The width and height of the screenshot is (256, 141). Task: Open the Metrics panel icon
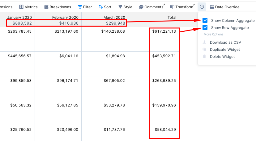point(21,7)
